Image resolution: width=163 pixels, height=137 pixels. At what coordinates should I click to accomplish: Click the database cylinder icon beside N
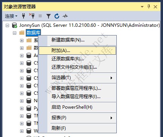coord(29,101)
